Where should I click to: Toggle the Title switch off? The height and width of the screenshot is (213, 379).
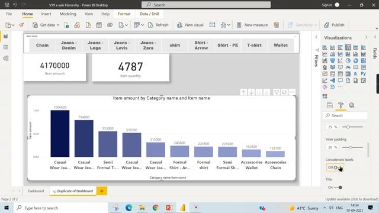tap(335, 188)
